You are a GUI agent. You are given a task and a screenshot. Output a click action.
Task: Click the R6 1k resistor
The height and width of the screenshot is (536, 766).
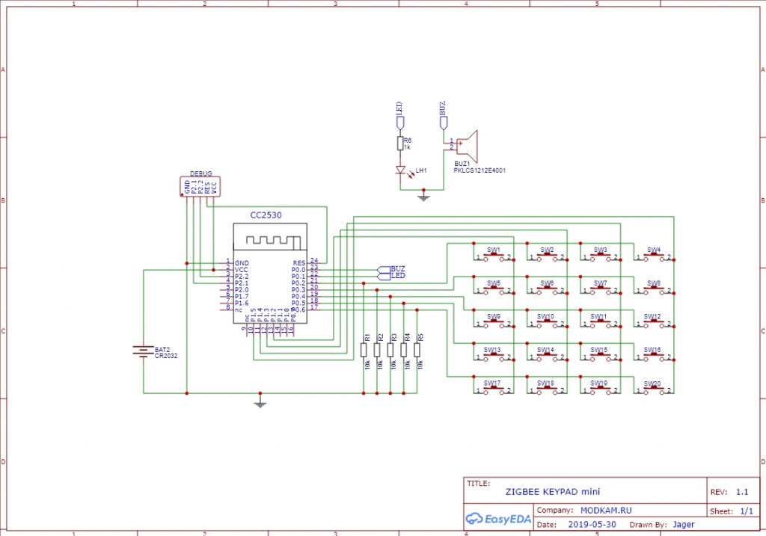pos(401,143)
